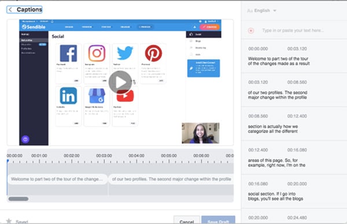Click the red add caption plus icon
Image resolution: width=347 pixels, height=224 pixels.
pyautogui.click(x=251, y=31)
